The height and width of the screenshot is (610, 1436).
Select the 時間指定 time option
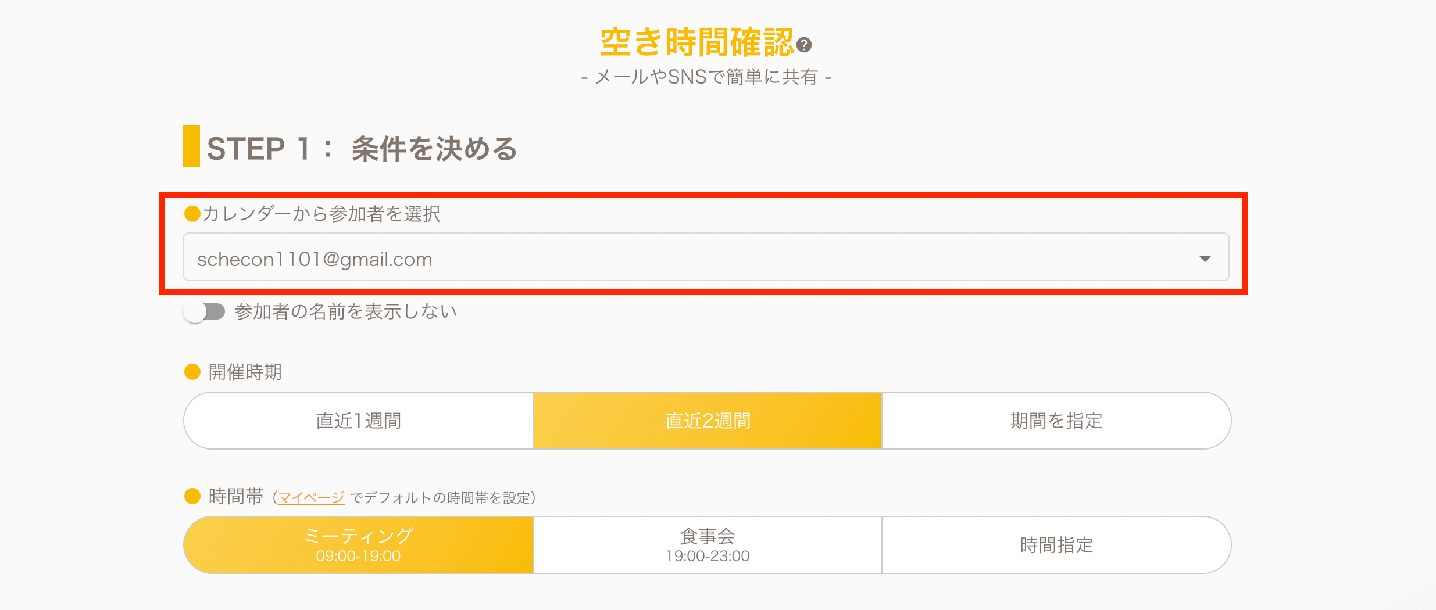pyautogui.click(x=1056, y=545)
